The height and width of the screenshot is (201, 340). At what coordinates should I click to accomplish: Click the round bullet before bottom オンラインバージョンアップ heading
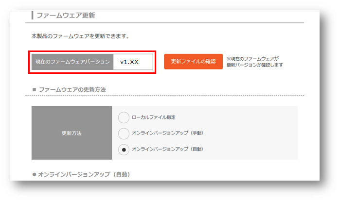pyautogui.click(x=34, y=174)
